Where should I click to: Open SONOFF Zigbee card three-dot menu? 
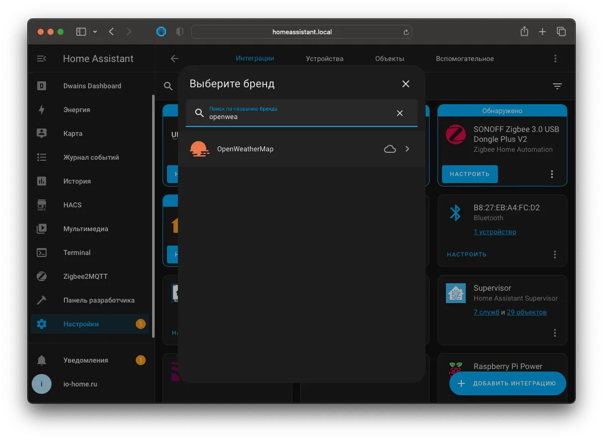click(552, 174)
